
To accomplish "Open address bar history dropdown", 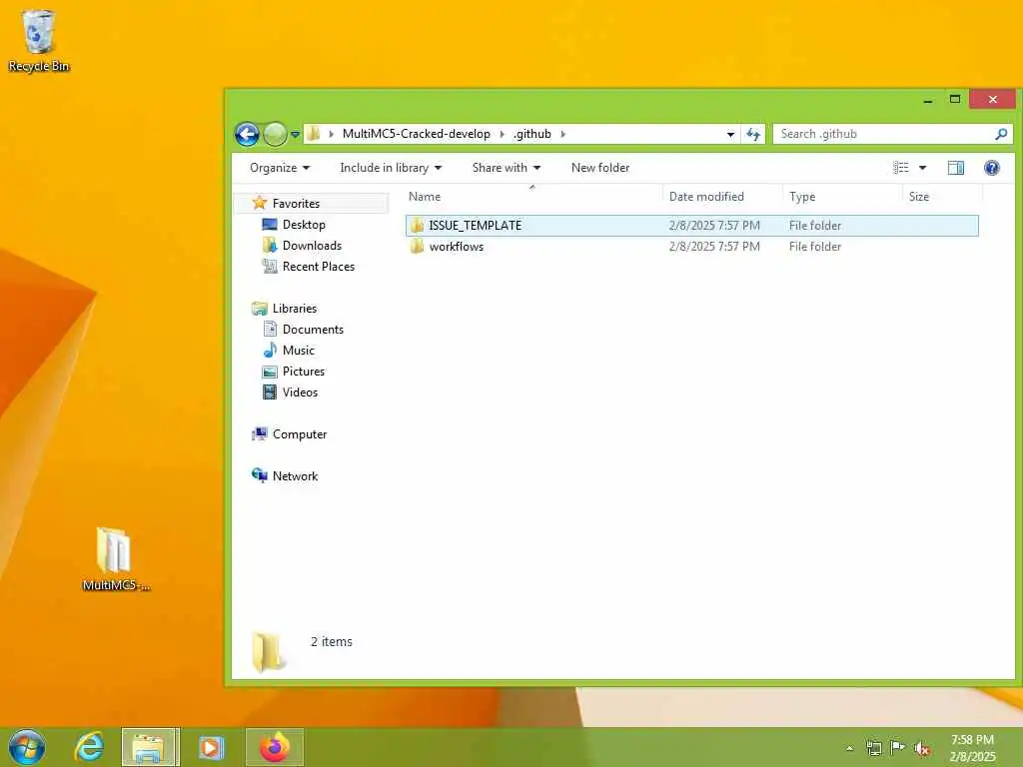I will [730, 135].
